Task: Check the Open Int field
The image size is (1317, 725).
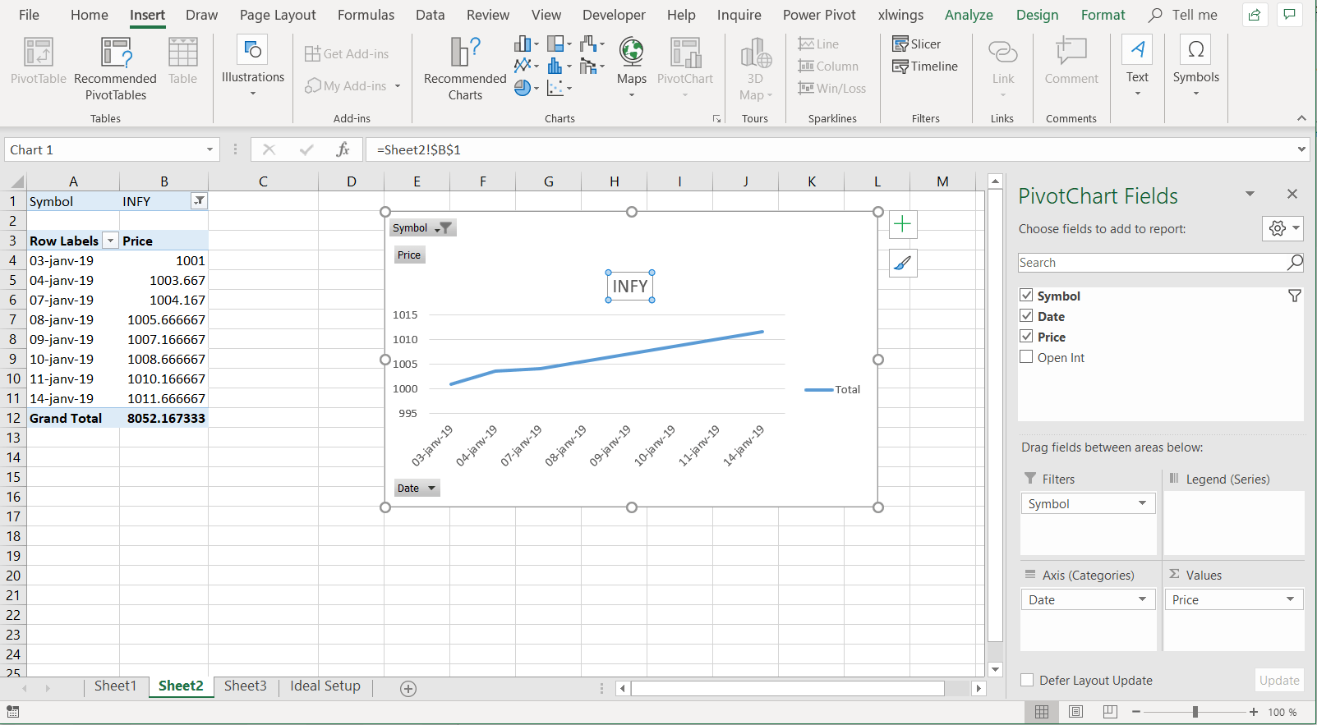Action: tap(1026, 357)
